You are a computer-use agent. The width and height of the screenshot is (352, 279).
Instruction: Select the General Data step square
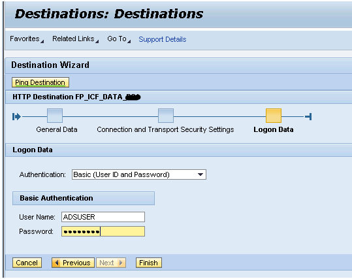pos(55,116)
